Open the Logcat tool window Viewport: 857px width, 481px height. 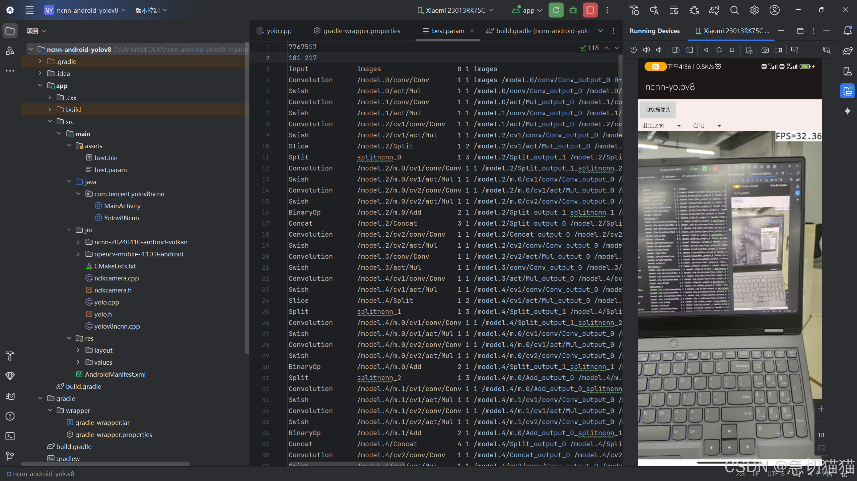[x=10, y=396]
